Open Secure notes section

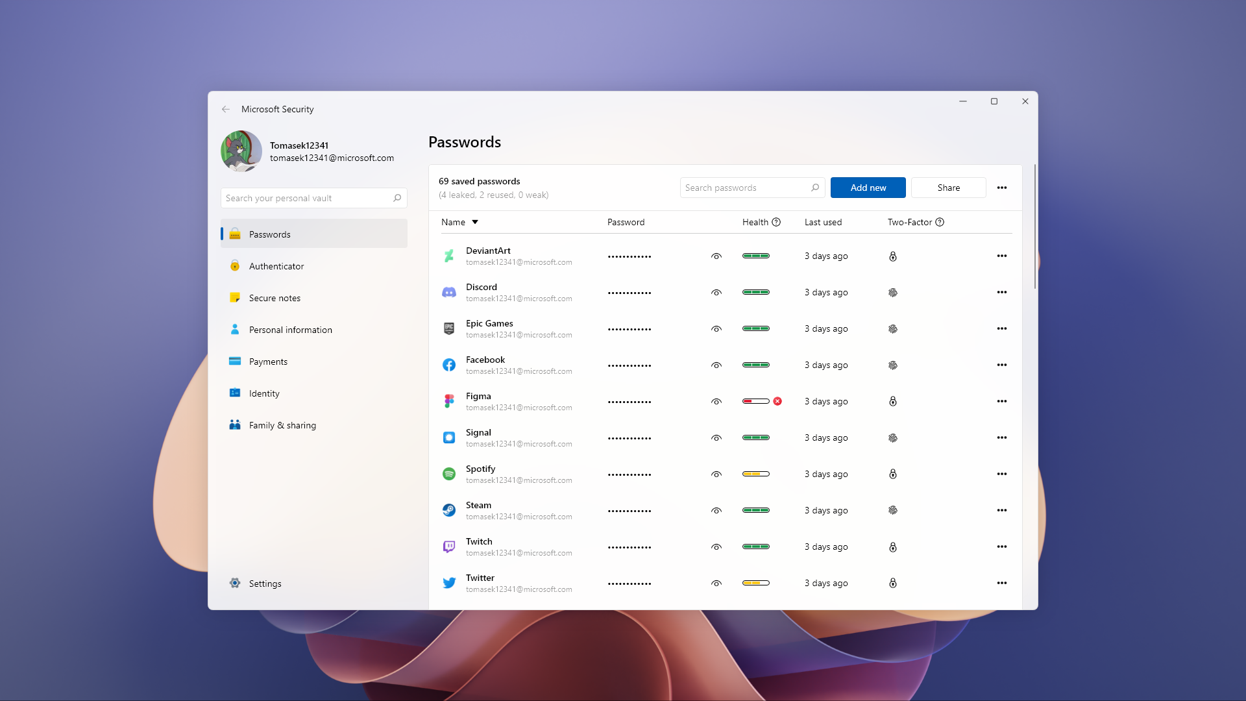click(x=314, y=298)
